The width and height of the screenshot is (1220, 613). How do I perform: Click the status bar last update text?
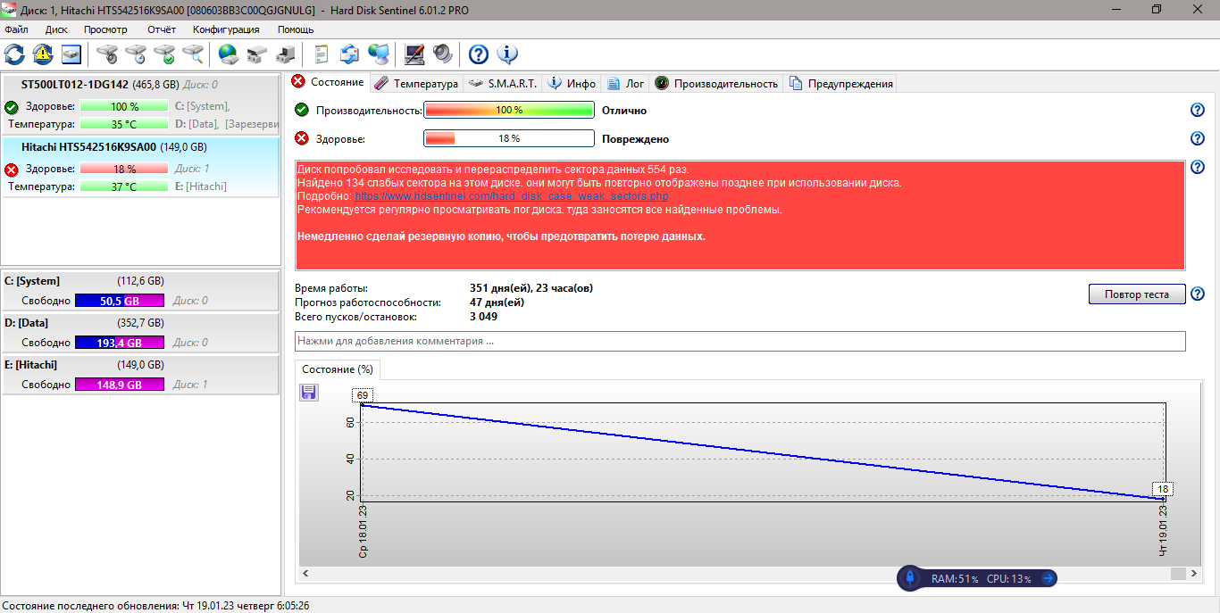pyautogui.click(x=155, y=605)
